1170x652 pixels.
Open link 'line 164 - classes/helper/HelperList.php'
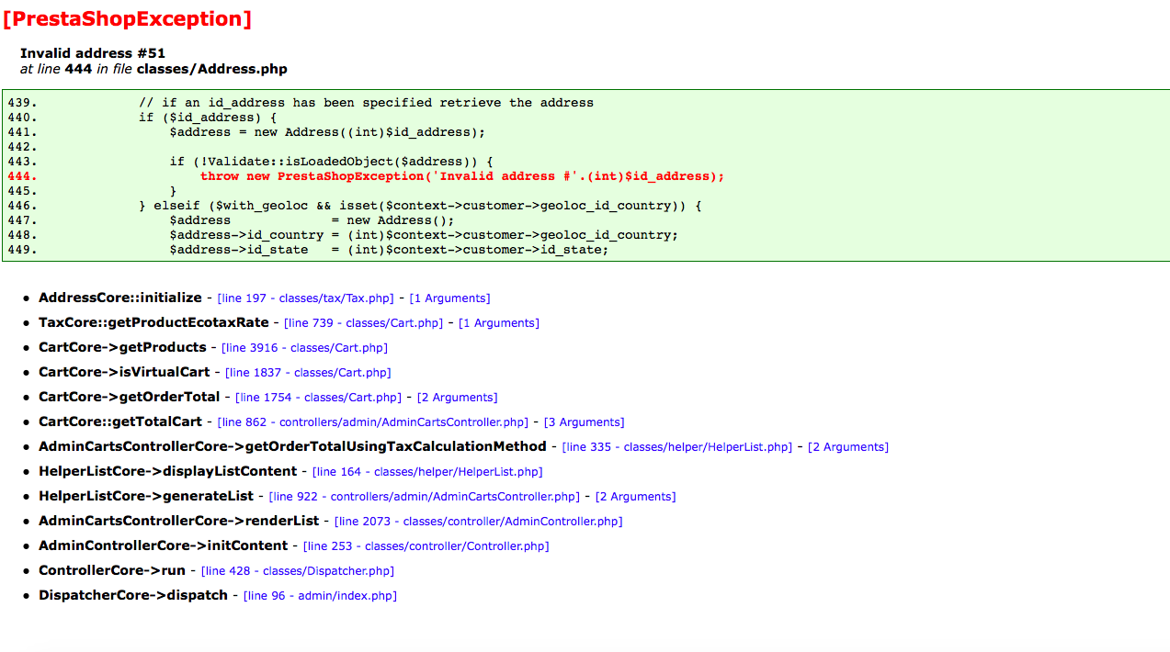(x=427, y=472)
